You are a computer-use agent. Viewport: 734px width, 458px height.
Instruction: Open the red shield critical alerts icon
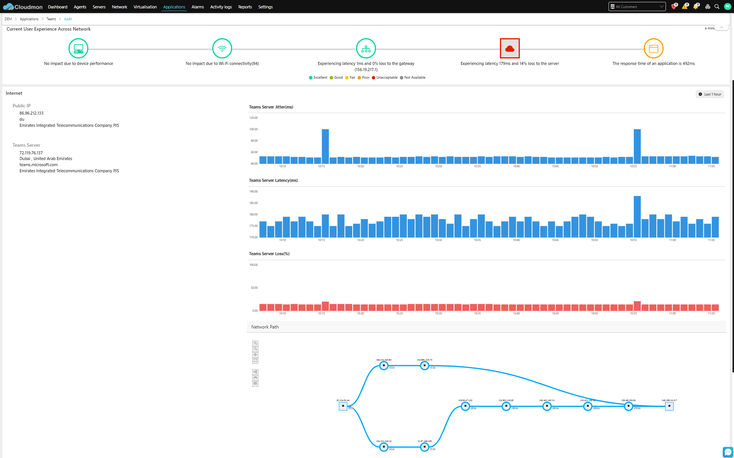pyautogui.click(x=674, y=6)
